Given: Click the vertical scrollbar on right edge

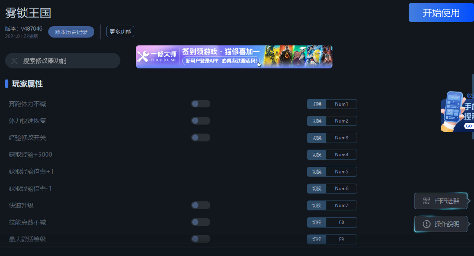Looking at the screenshot, I should click(473, 107).
